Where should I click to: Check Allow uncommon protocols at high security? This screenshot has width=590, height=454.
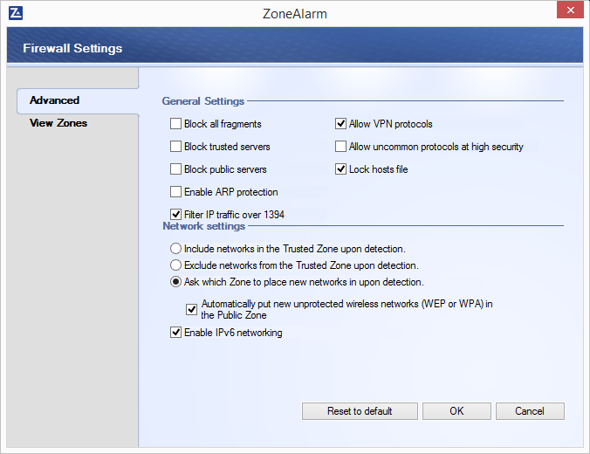pyautogui.click(x=341, y=147)
